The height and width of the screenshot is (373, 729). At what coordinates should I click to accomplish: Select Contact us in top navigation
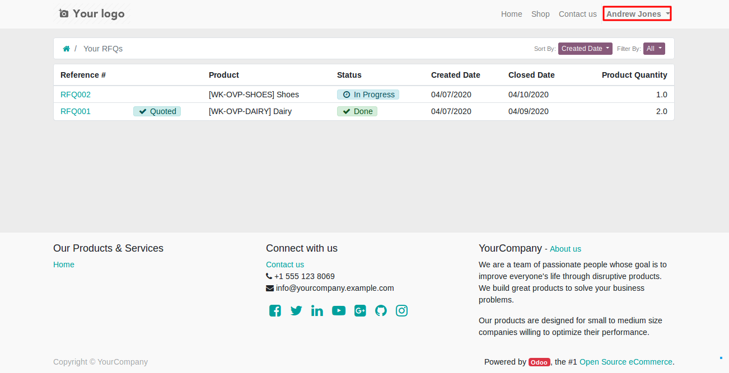(577, 14)
